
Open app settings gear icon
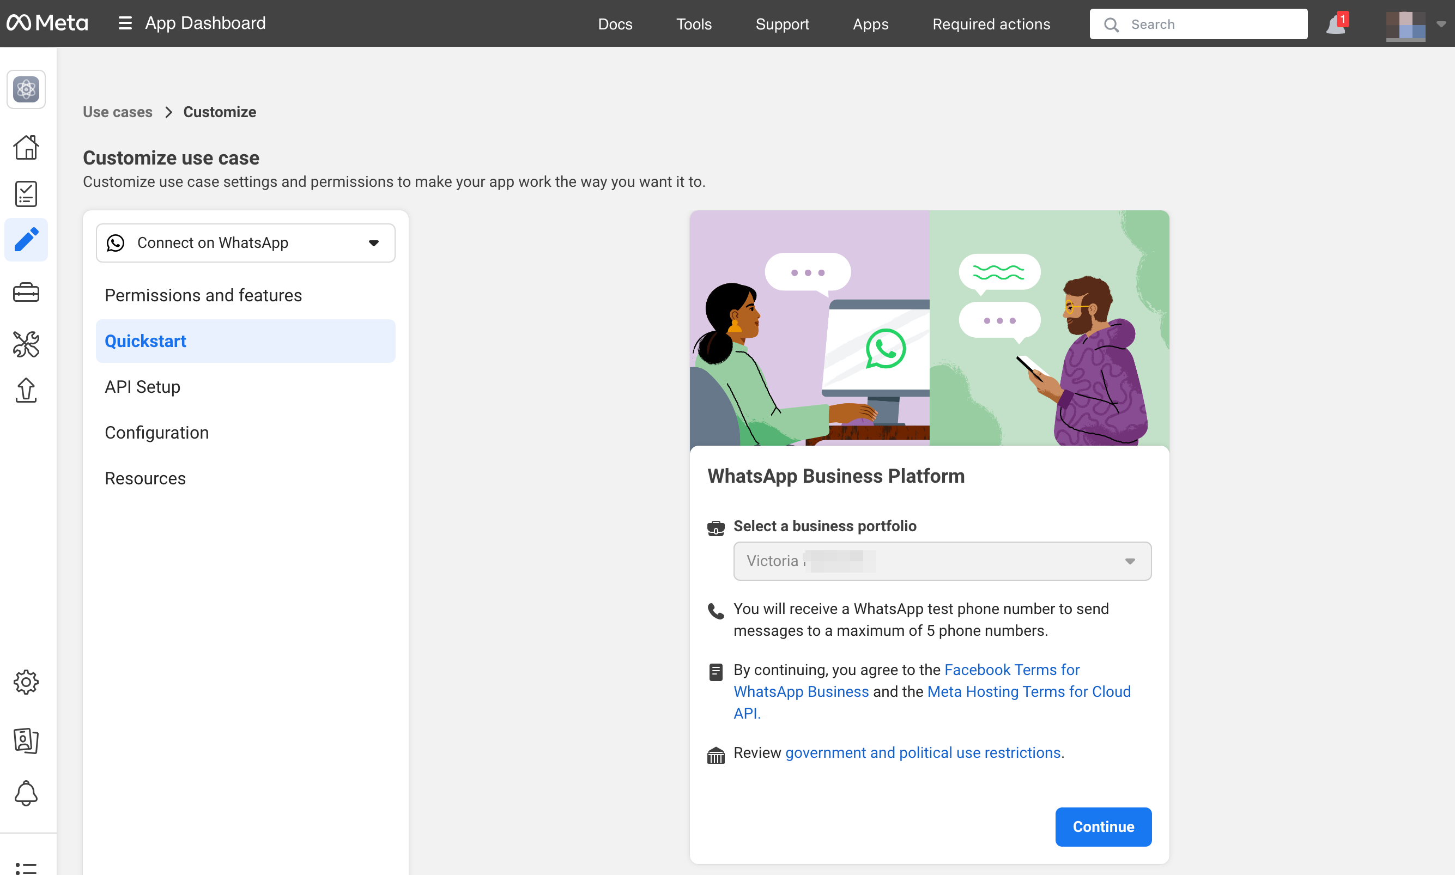click(26, 682)
